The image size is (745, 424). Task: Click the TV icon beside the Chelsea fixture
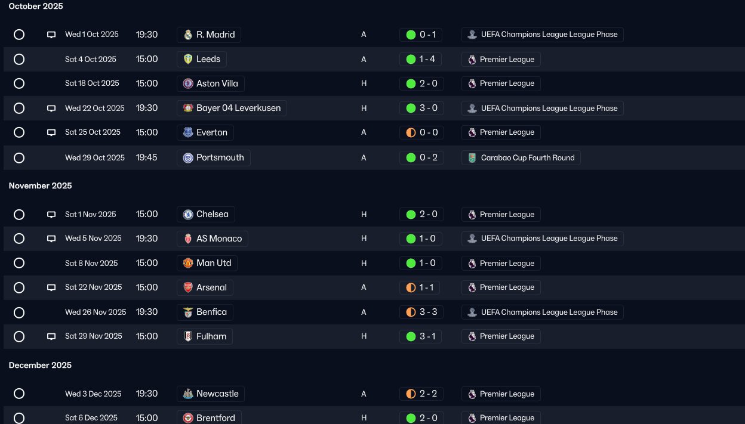(51, 215)
